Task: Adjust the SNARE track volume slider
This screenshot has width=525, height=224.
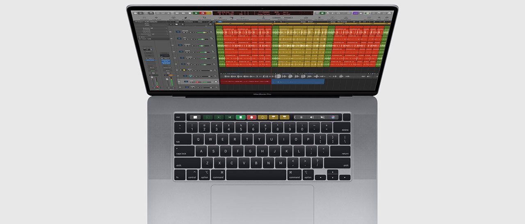Action: (x=202, y=33)
